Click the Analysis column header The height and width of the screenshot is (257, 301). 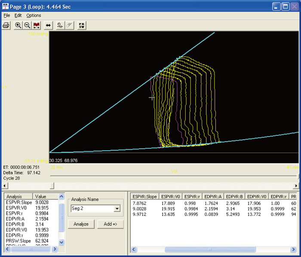click(18, 196)
